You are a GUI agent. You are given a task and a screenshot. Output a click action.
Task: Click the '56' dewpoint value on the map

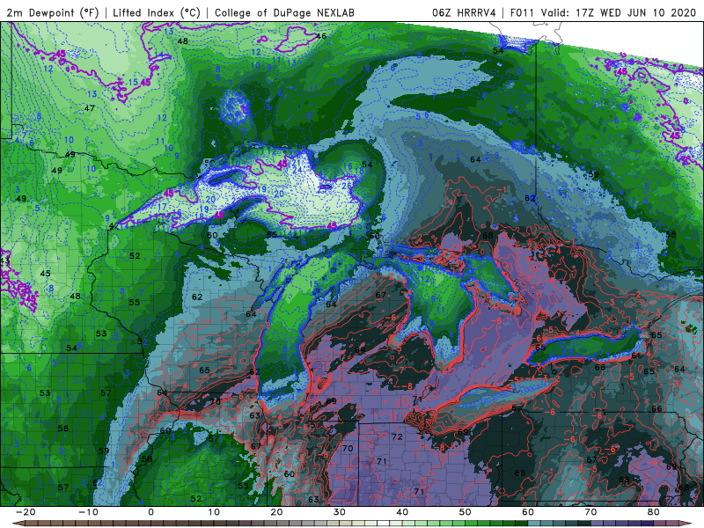point(62,429)
